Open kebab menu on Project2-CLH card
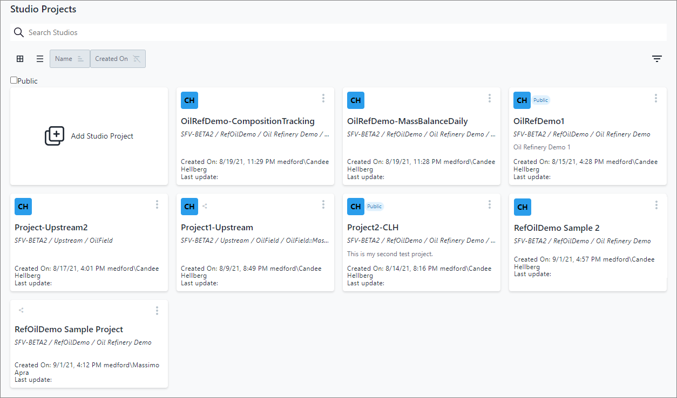The width and height of the screenshot is (677, 398). tap(490, 204)
